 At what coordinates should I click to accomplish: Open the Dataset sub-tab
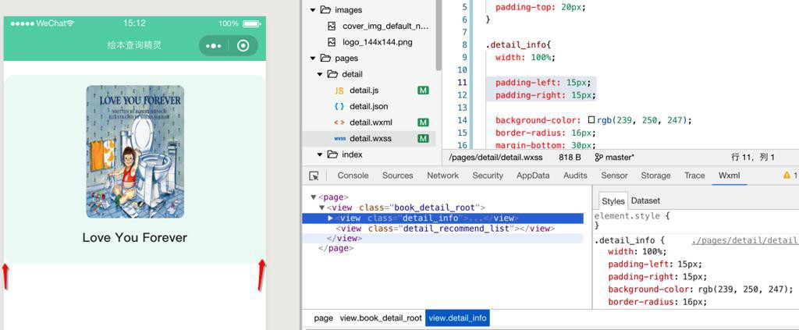click(645, 200)
